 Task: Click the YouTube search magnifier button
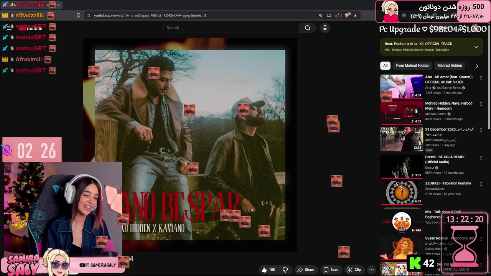click(x=307, y=28)
